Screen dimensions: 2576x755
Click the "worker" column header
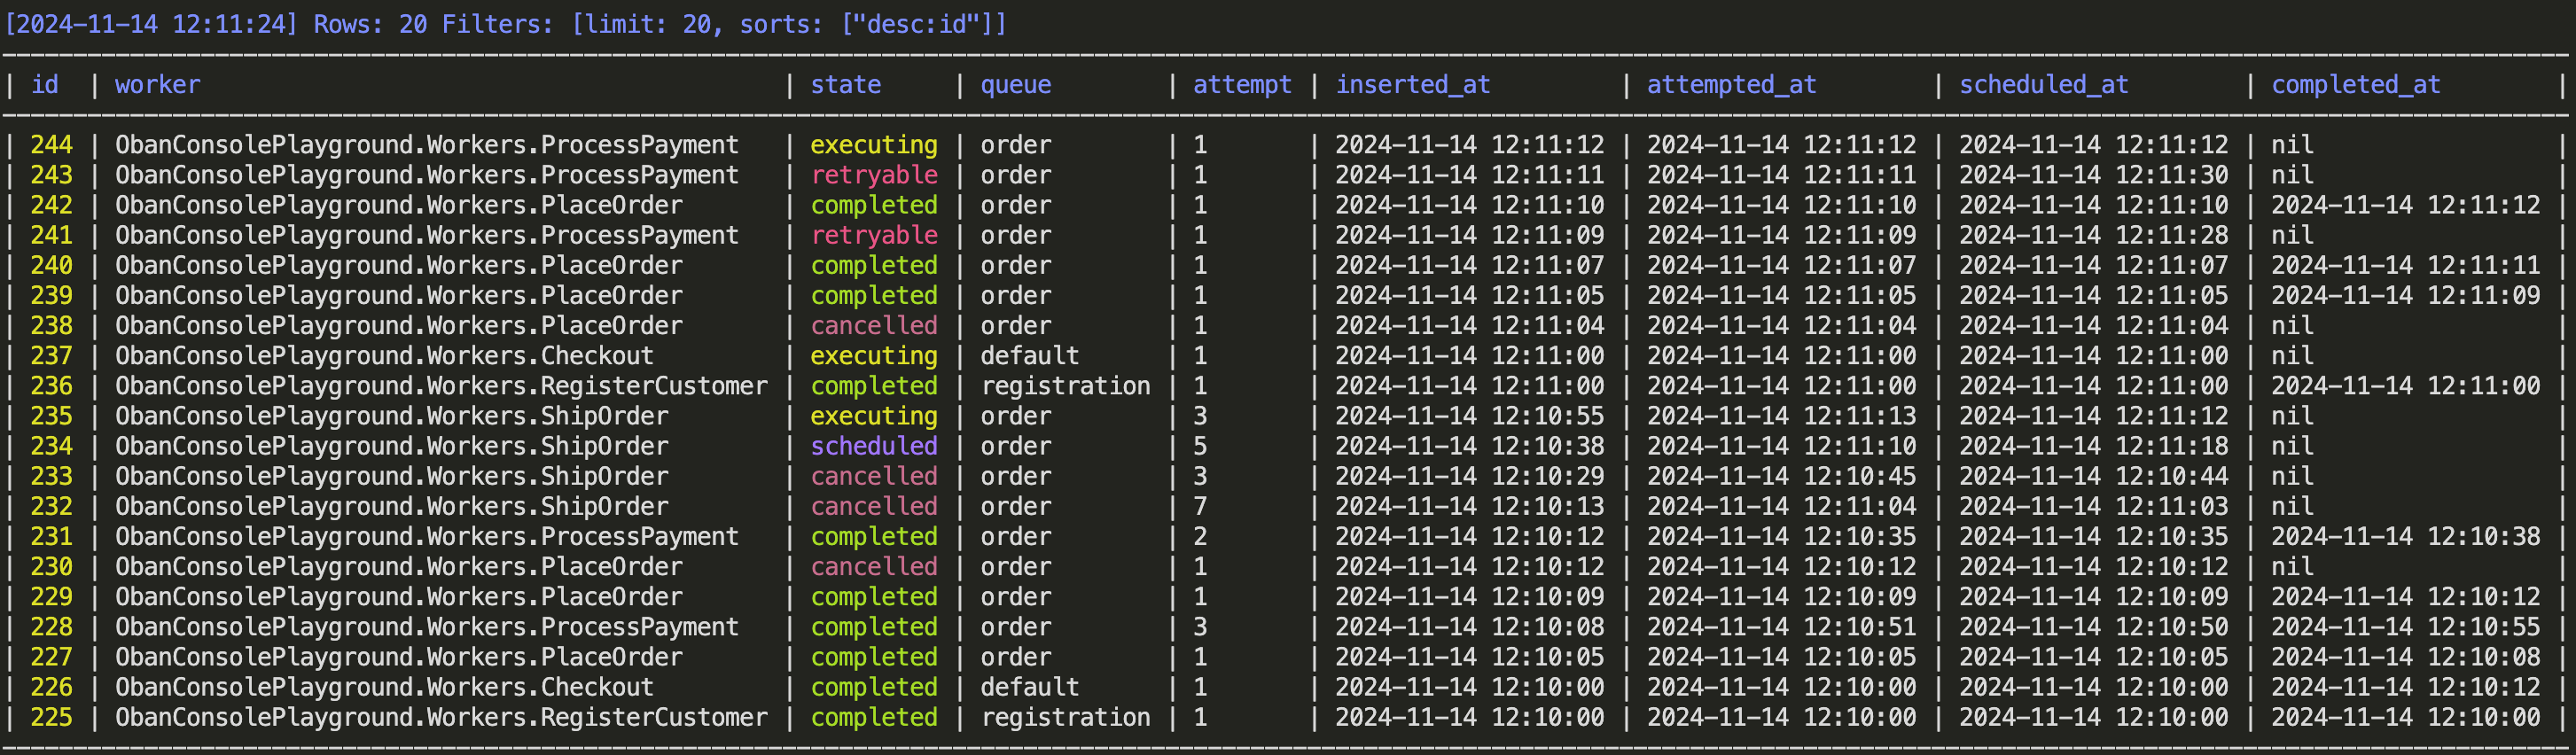pos(157,85)
